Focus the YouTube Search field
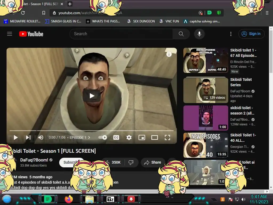Screen dimensions: 273x205 [x=121, y=34]
